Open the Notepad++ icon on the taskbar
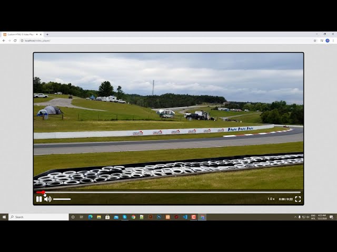The height and width of the screenshot is (252, 337). (142, 217)
